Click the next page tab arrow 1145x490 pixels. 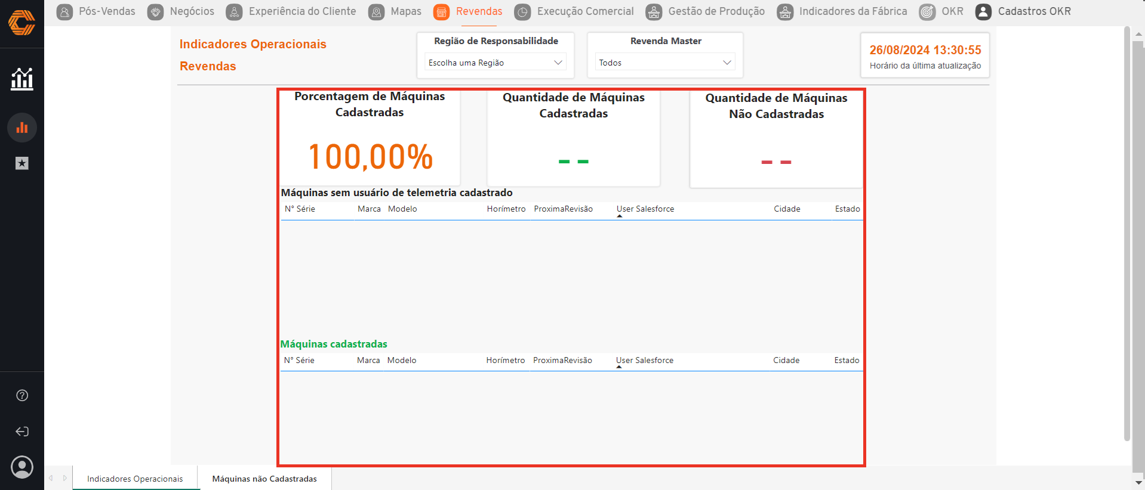click(65, 478)
